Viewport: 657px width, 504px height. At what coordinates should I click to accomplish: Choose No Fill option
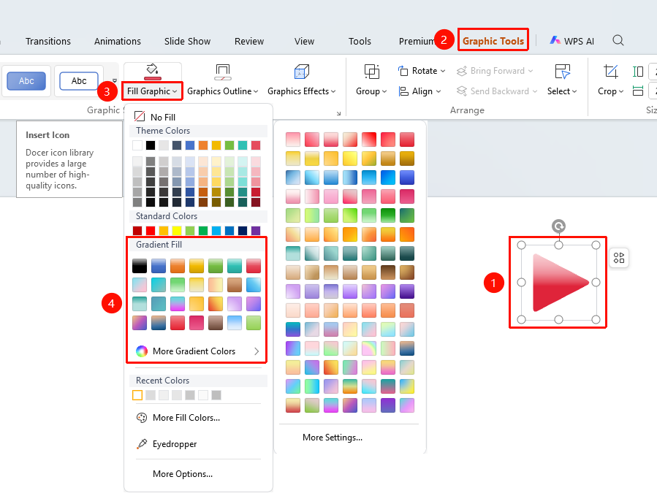[155, 117]
